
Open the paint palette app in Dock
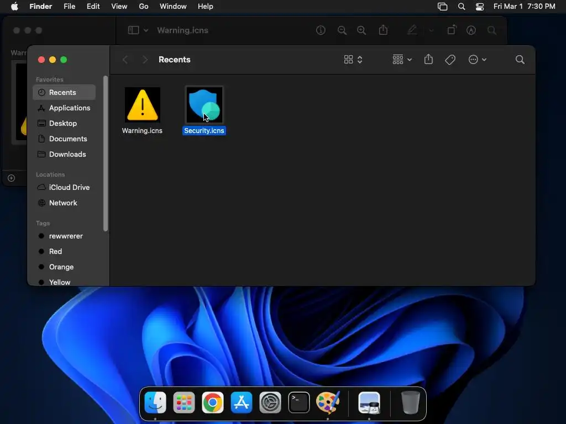(328, 402)
